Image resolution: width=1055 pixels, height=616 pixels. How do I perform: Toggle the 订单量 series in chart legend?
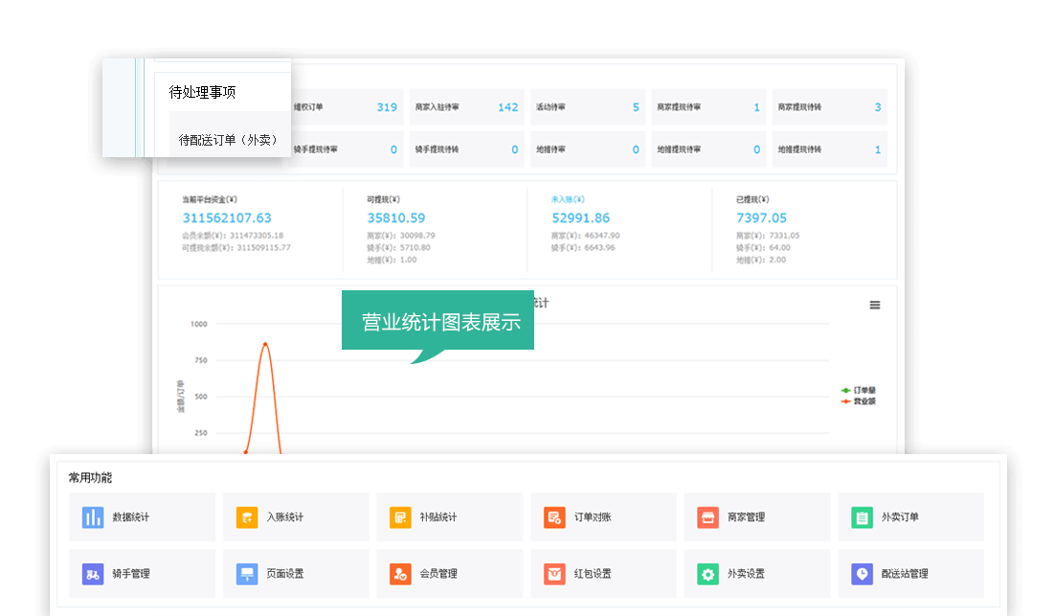click(858, 391)
